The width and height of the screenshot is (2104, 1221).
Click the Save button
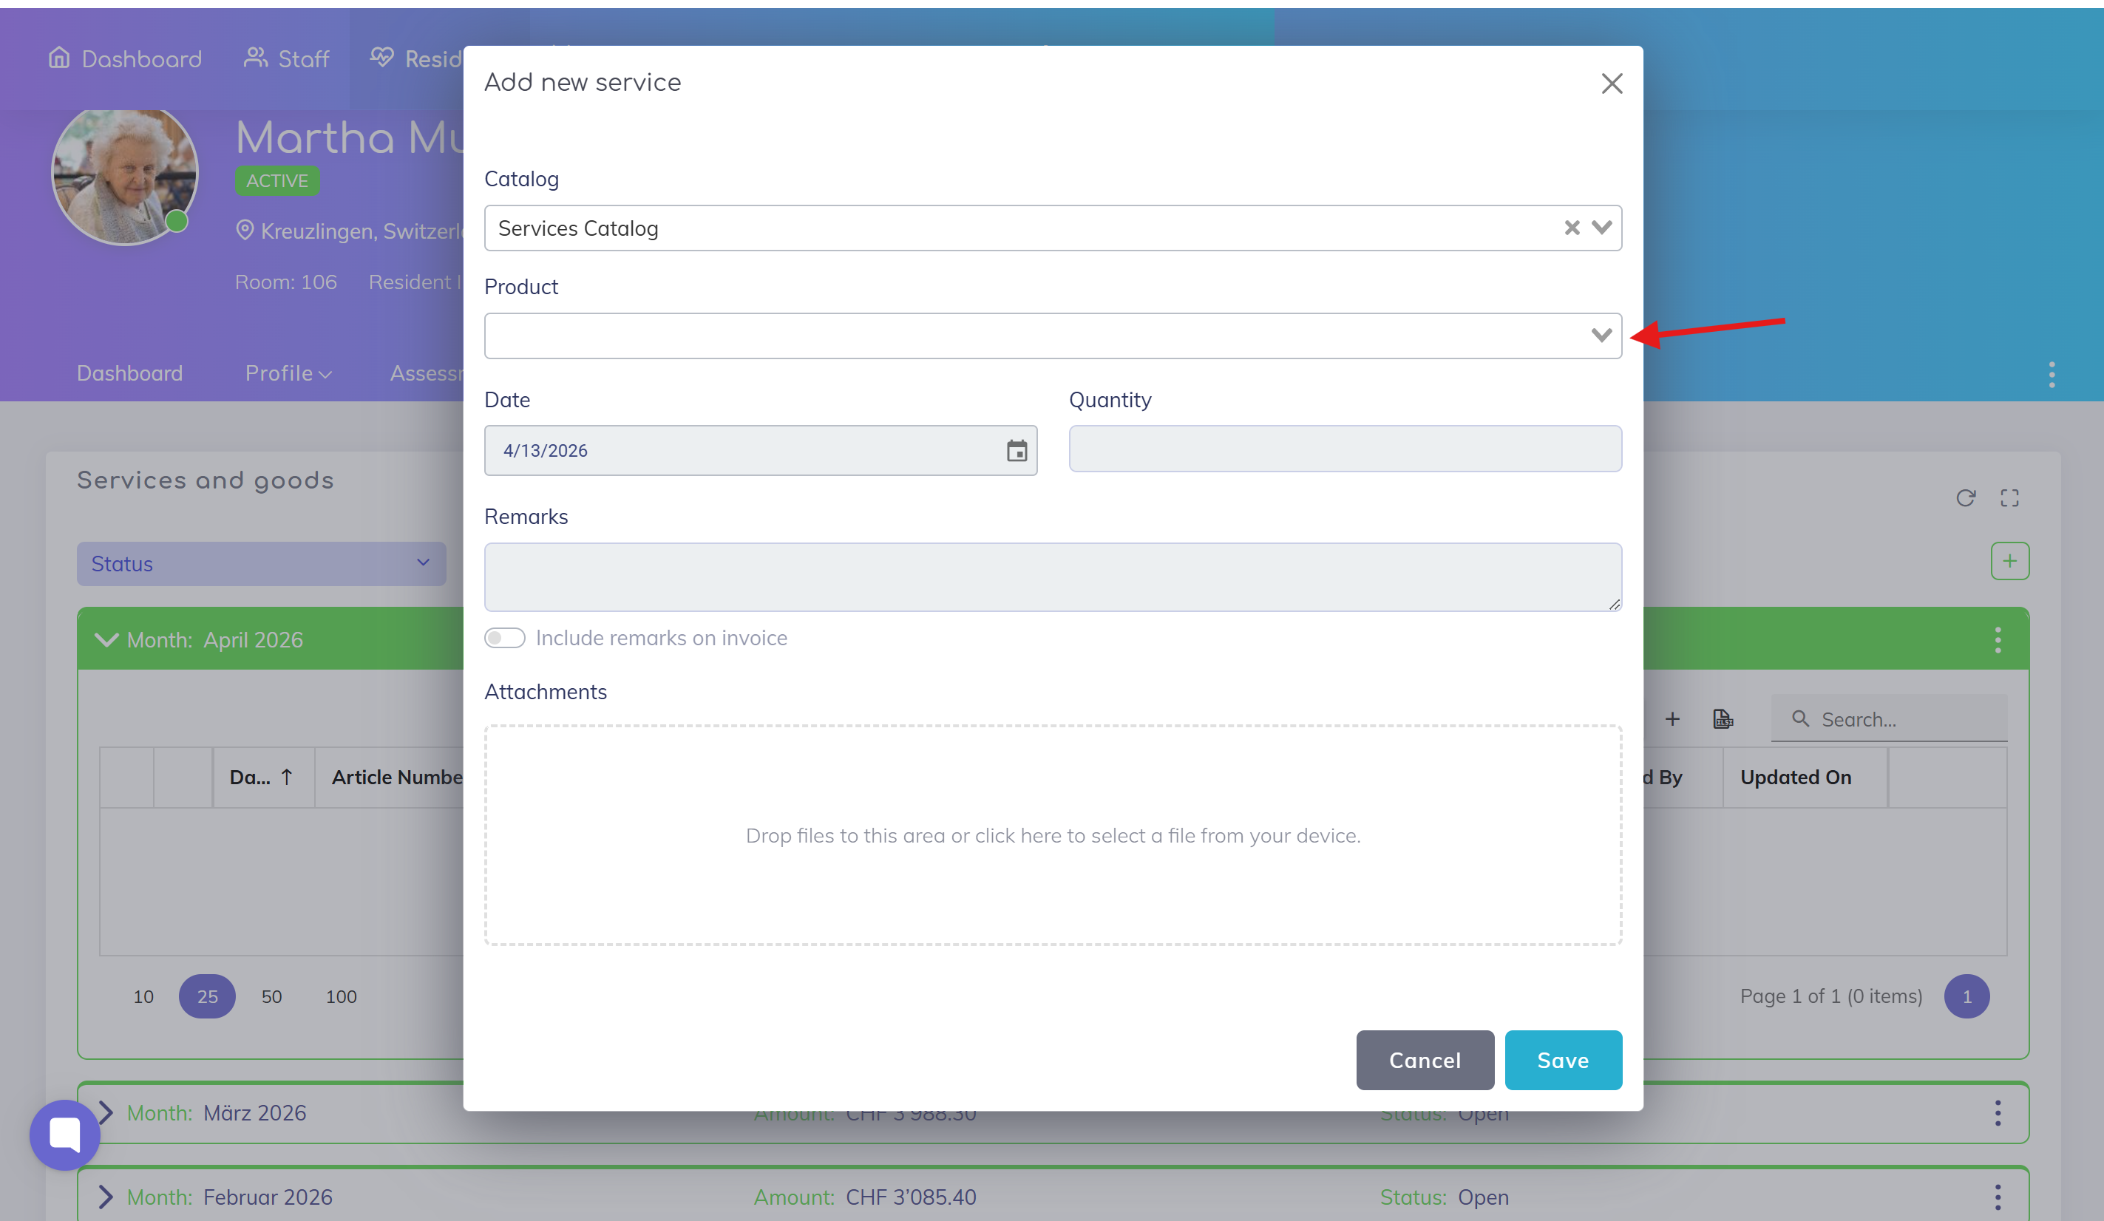point(1563,1060)
